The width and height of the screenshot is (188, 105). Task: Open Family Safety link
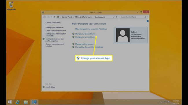(50, 87)
